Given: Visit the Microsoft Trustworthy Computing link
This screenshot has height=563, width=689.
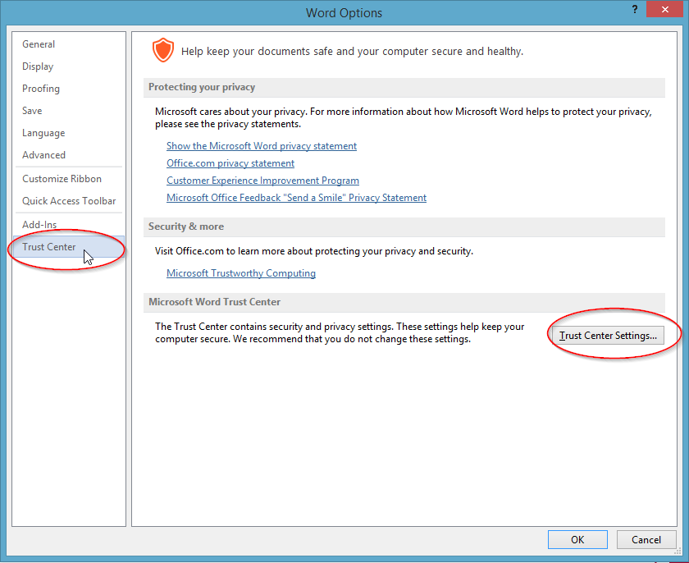Looking at the screenshot, I should 241,273.
